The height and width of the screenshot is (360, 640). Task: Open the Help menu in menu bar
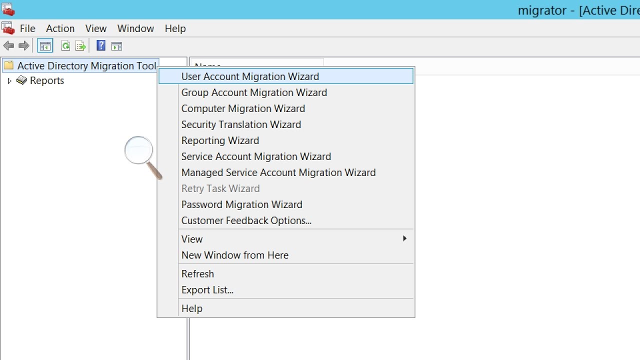pyautogui.click(x=175, y=28)
